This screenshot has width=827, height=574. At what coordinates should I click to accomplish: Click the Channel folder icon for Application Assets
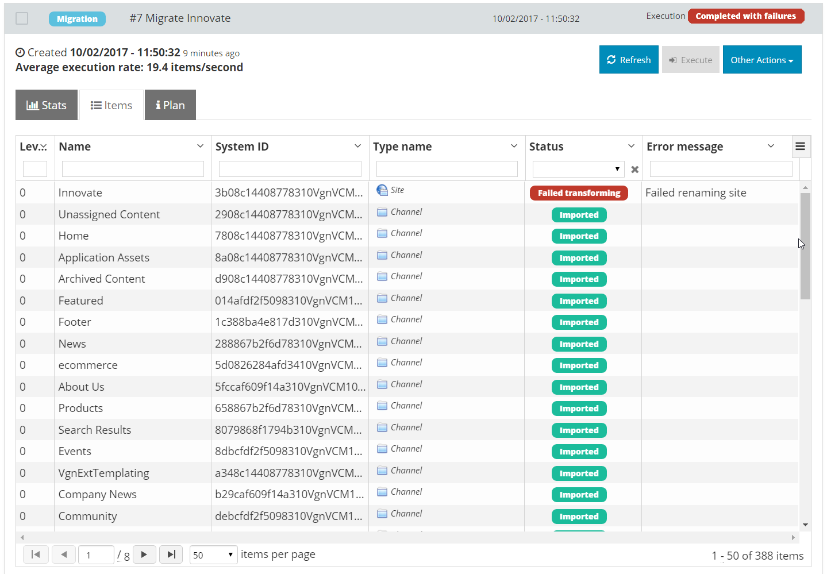point(382,255)
